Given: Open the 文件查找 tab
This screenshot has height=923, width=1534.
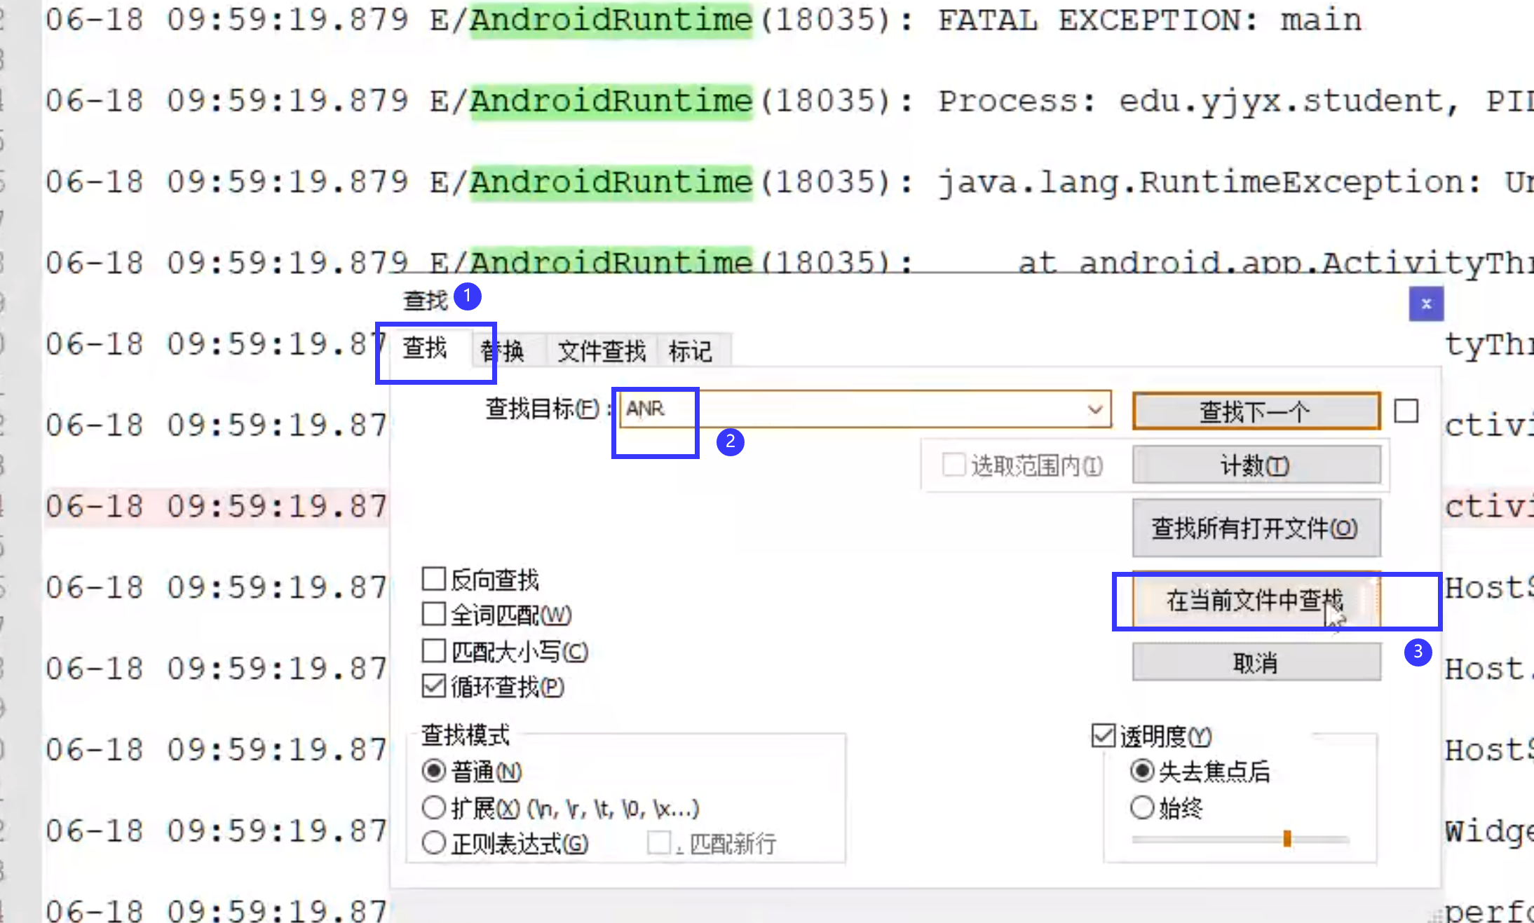Looking at the screenshot, I should point(601,350).
